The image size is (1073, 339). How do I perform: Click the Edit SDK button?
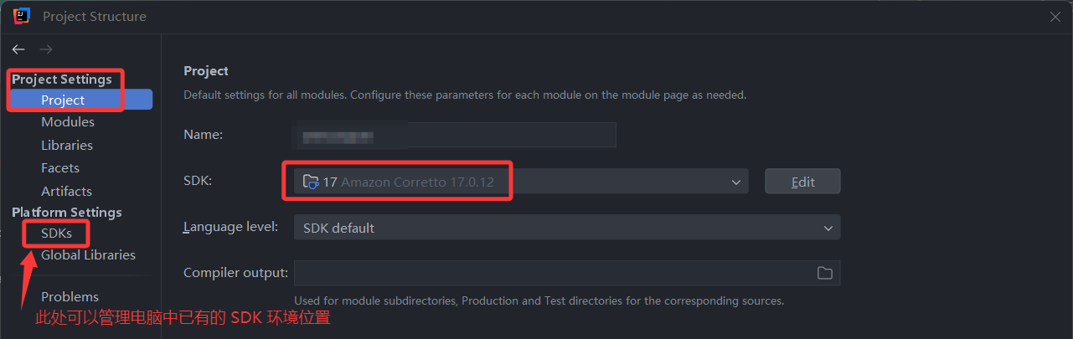click(802, 182)
